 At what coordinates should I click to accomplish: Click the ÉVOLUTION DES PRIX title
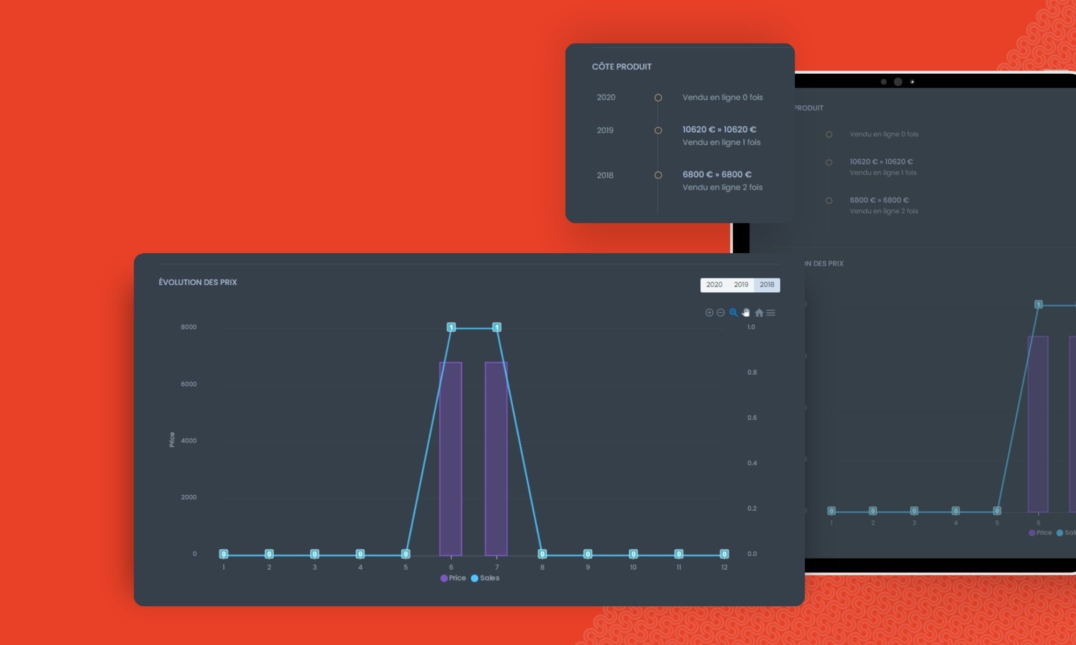(198, 282)
